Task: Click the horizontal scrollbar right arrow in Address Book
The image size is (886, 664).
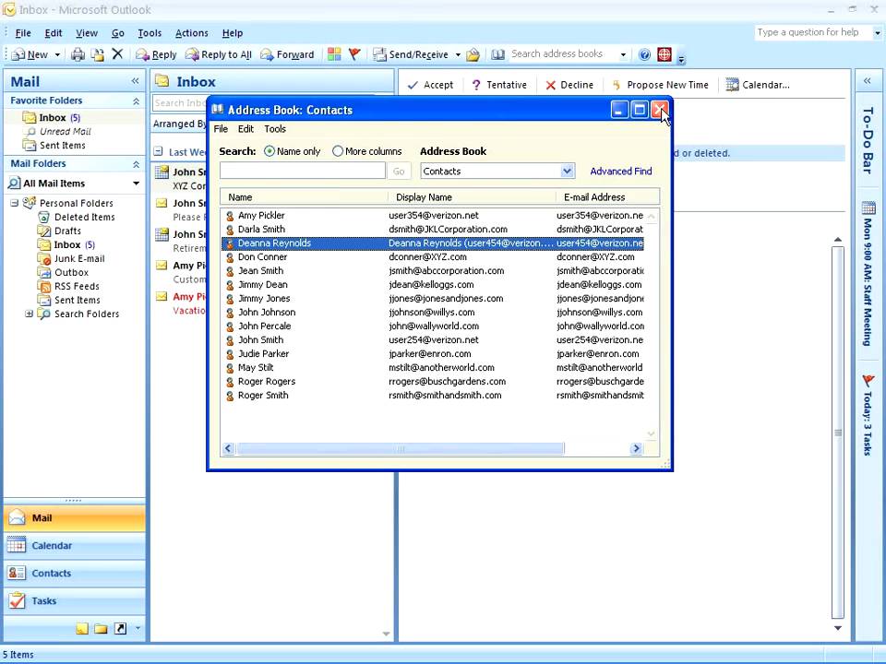Action: point(636,448)
